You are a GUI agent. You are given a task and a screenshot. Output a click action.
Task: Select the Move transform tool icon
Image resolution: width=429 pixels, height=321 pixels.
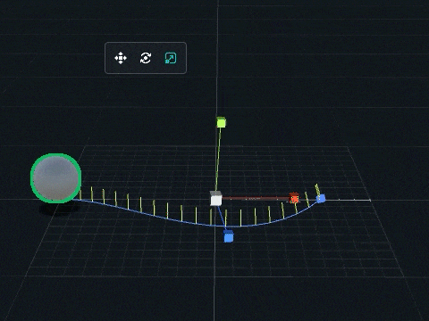[121, 58]
